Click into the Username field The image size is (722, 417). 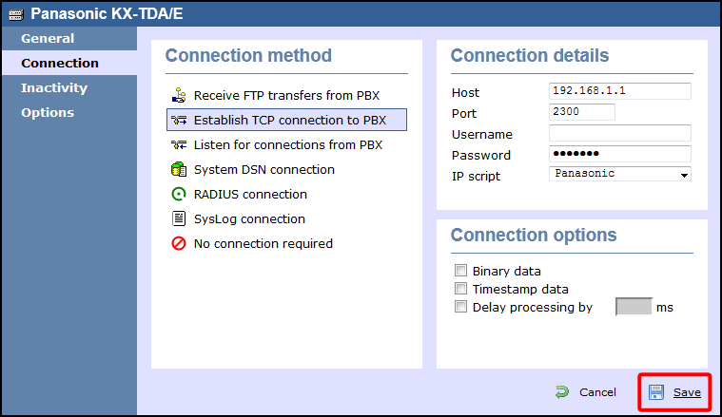pos(620,134)
